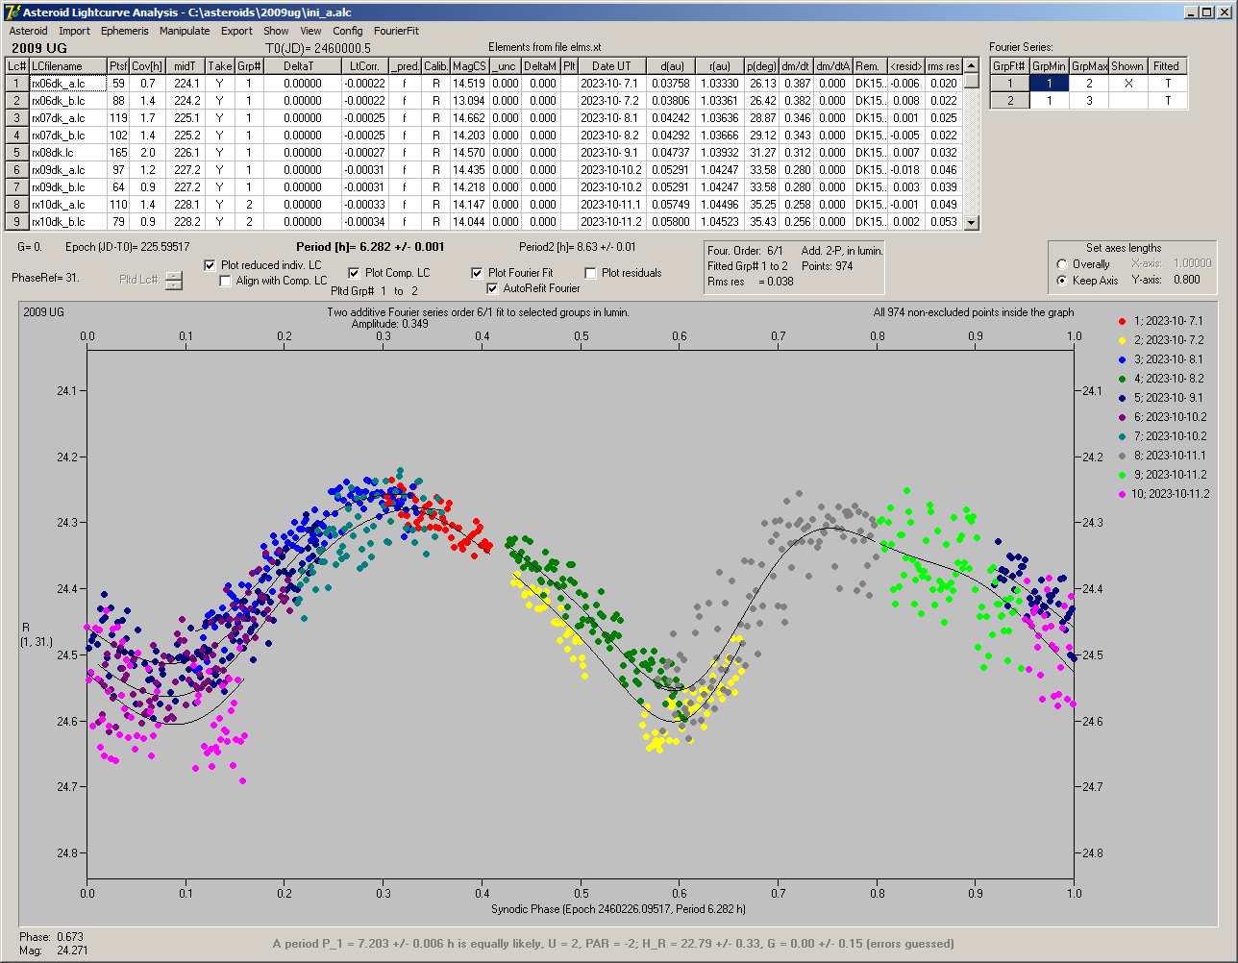Click the DeltaT column header
This screenshot has width=1238, height=963.
(303, 66)
